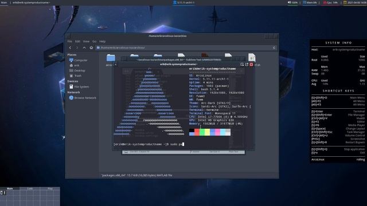Reload the current folder in file manager
The image size is (367, 206).
274,48
